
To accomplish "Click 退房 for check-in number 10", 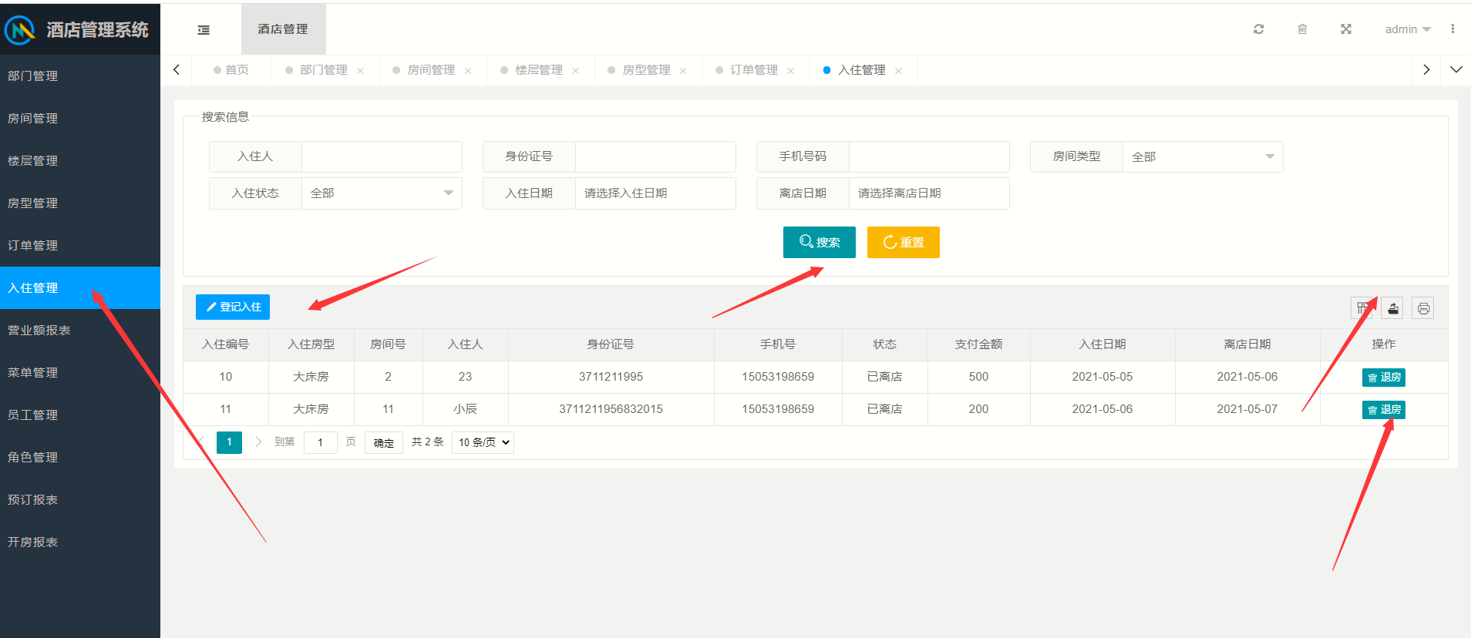I will coord(1384,378).
